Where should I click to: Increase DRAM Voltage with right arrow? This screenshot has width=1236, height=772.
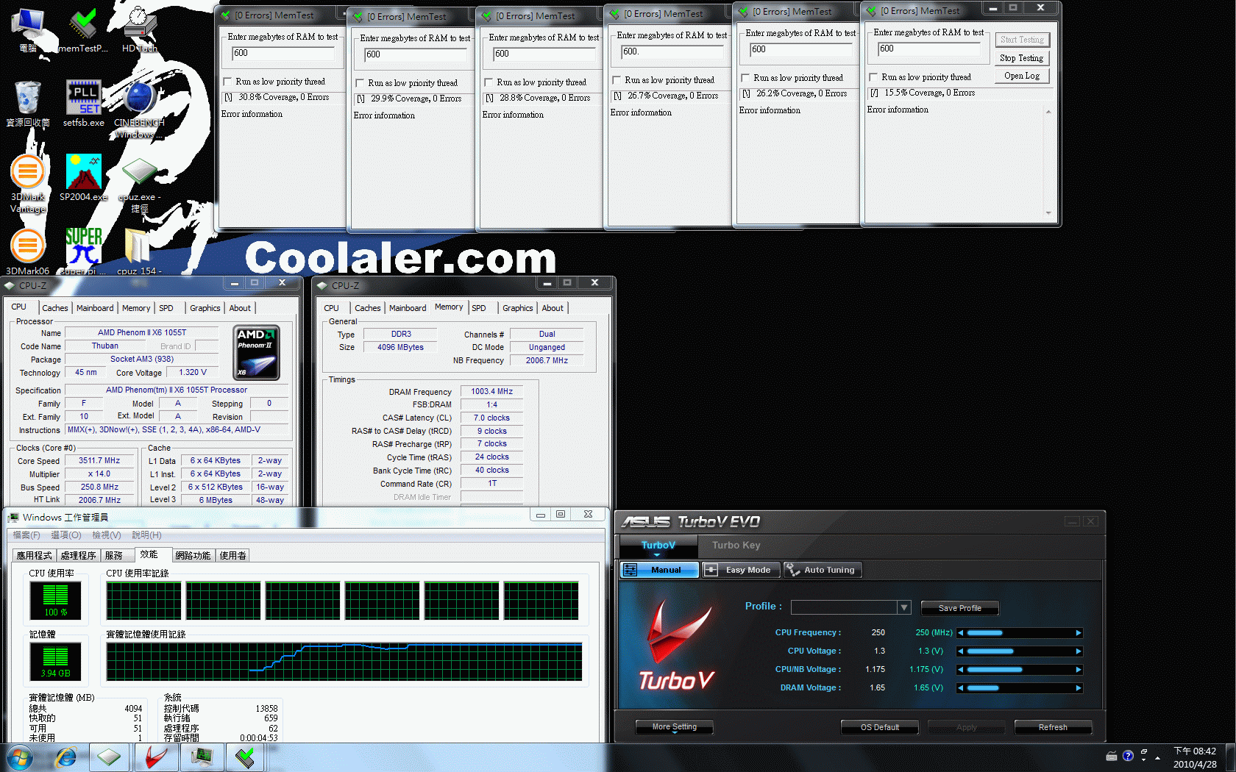(x=1079, y=688)
